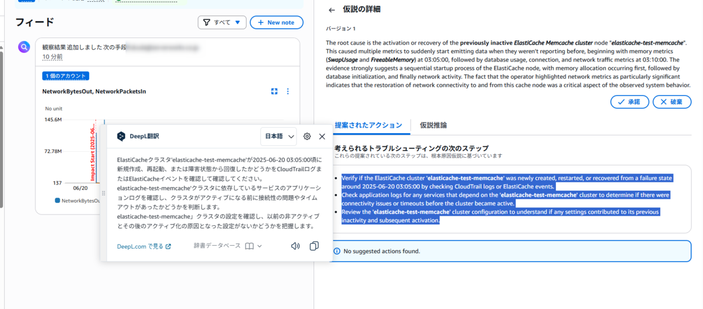Accept the hypothesis with 承認
Image resolution: width=703 pixels, height=309 pixels.
[x=629, y=101]
